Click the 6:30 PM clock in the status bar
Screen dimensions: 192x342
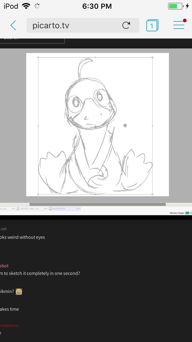click(97, 6)
